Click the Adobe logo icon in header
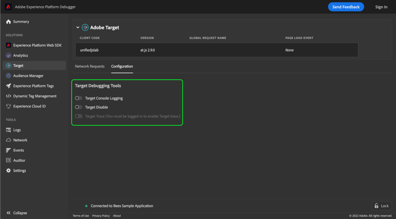396x219 pixels. [8, 7]
